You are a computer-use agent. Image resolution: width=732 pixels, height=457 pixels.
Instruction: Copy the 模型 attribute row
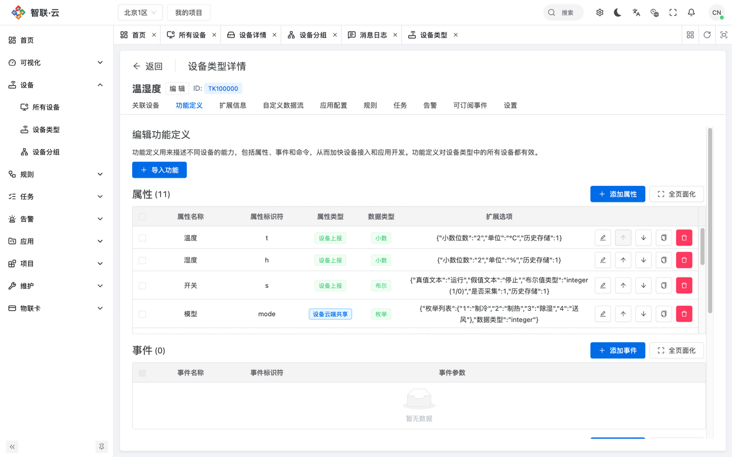664,314
